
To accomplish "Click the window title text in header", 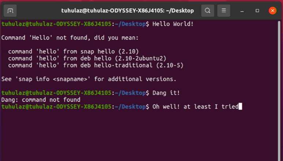I will click(x=127, y=11).
